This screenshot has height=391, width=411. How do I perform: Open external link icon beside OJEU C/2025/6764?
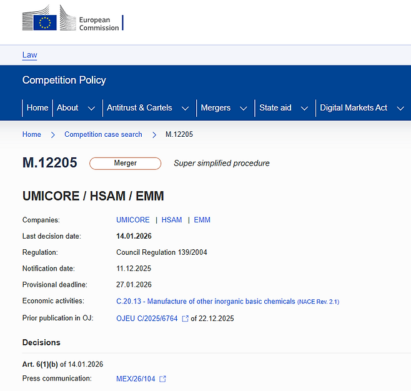coord(185,319)
